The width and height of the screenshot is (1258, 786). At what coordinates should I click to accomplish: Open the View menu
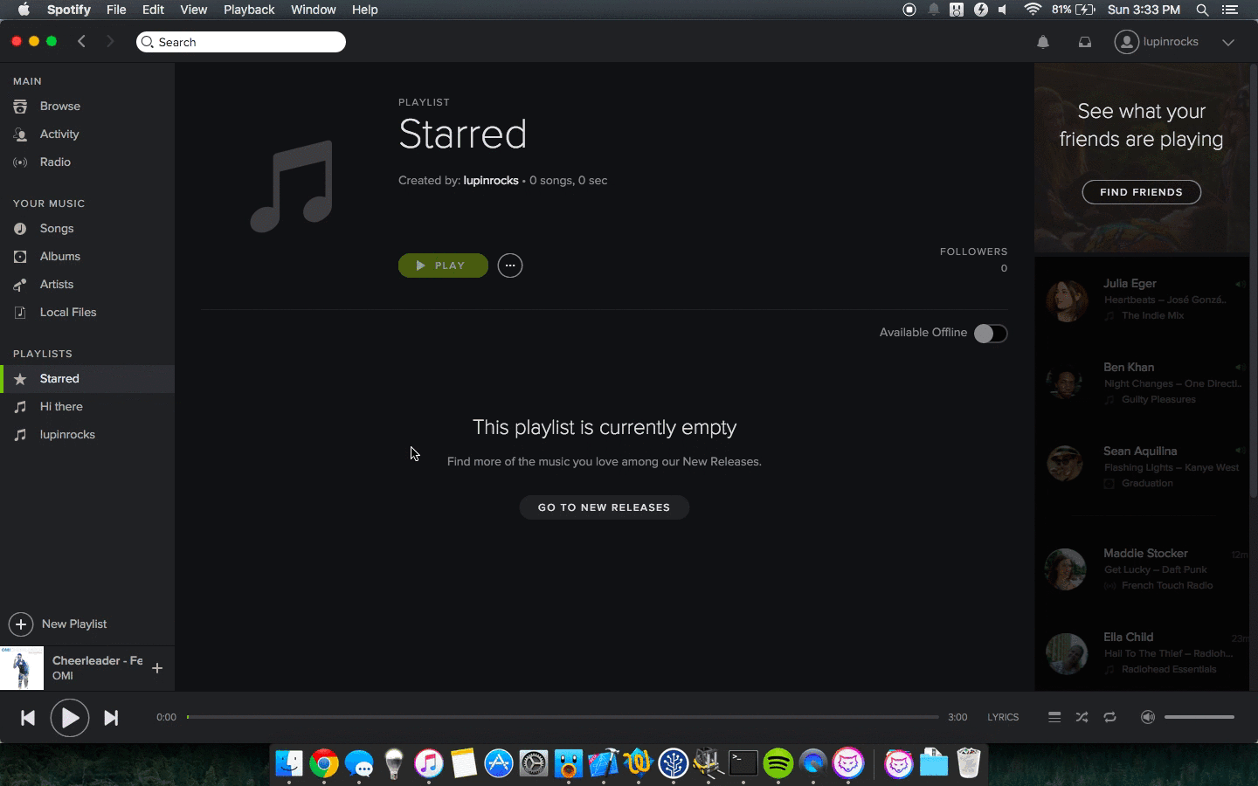[x=193, y=10]
